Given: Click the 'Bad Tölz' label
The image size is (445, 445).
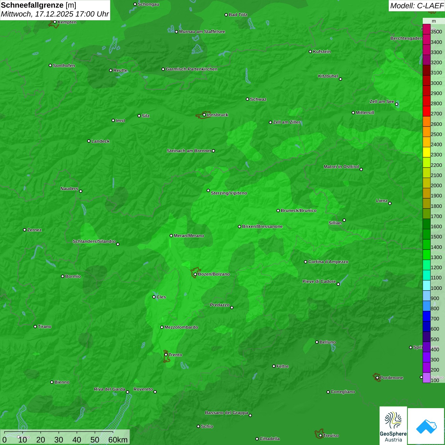Looking at the screenshot, I should click(x=238, y=15).
